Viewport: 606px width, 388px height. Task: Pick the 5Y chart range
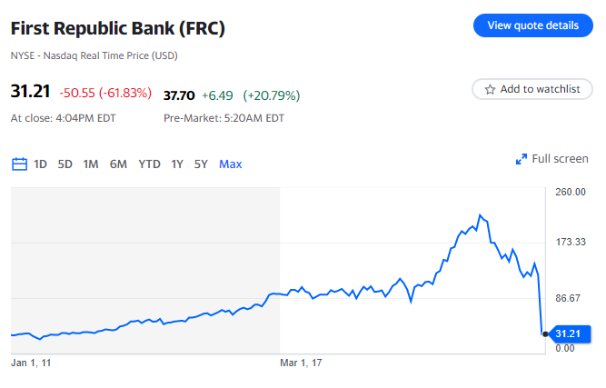click(201, 164)
